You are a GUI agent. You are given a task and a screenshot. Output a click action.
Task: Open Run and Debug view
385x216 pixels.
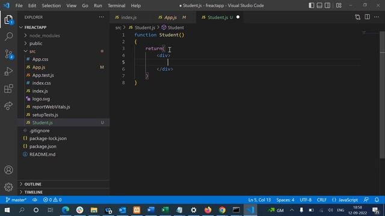point(8,71)
